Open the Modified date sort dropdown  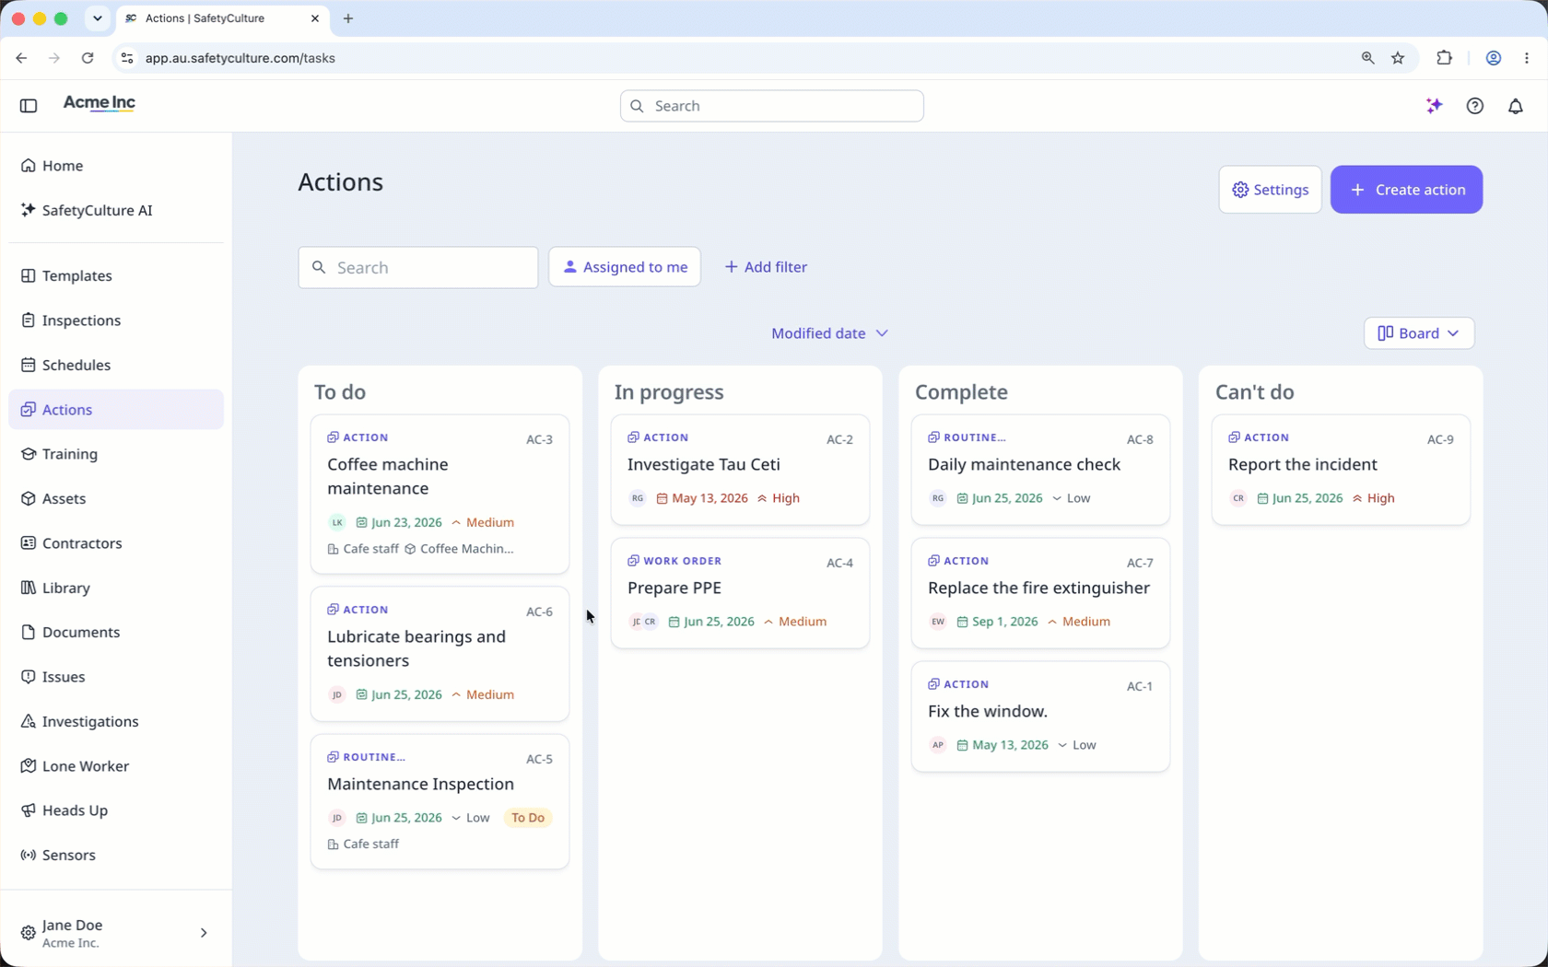coord(829,333)
